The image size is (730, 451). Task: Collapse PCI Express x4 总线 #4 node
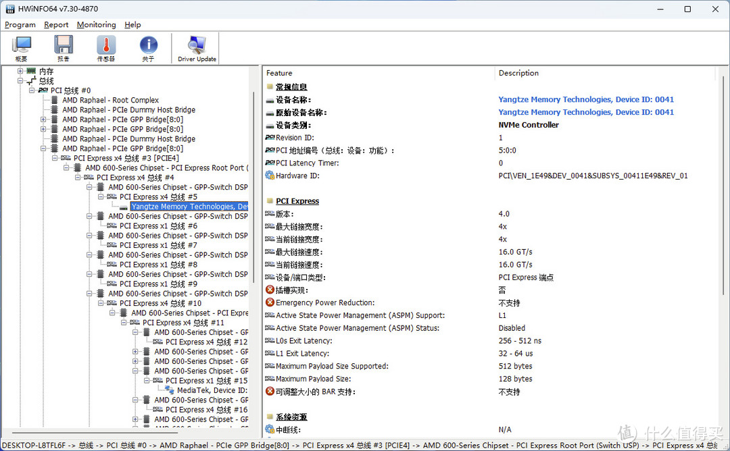[78, 178]
